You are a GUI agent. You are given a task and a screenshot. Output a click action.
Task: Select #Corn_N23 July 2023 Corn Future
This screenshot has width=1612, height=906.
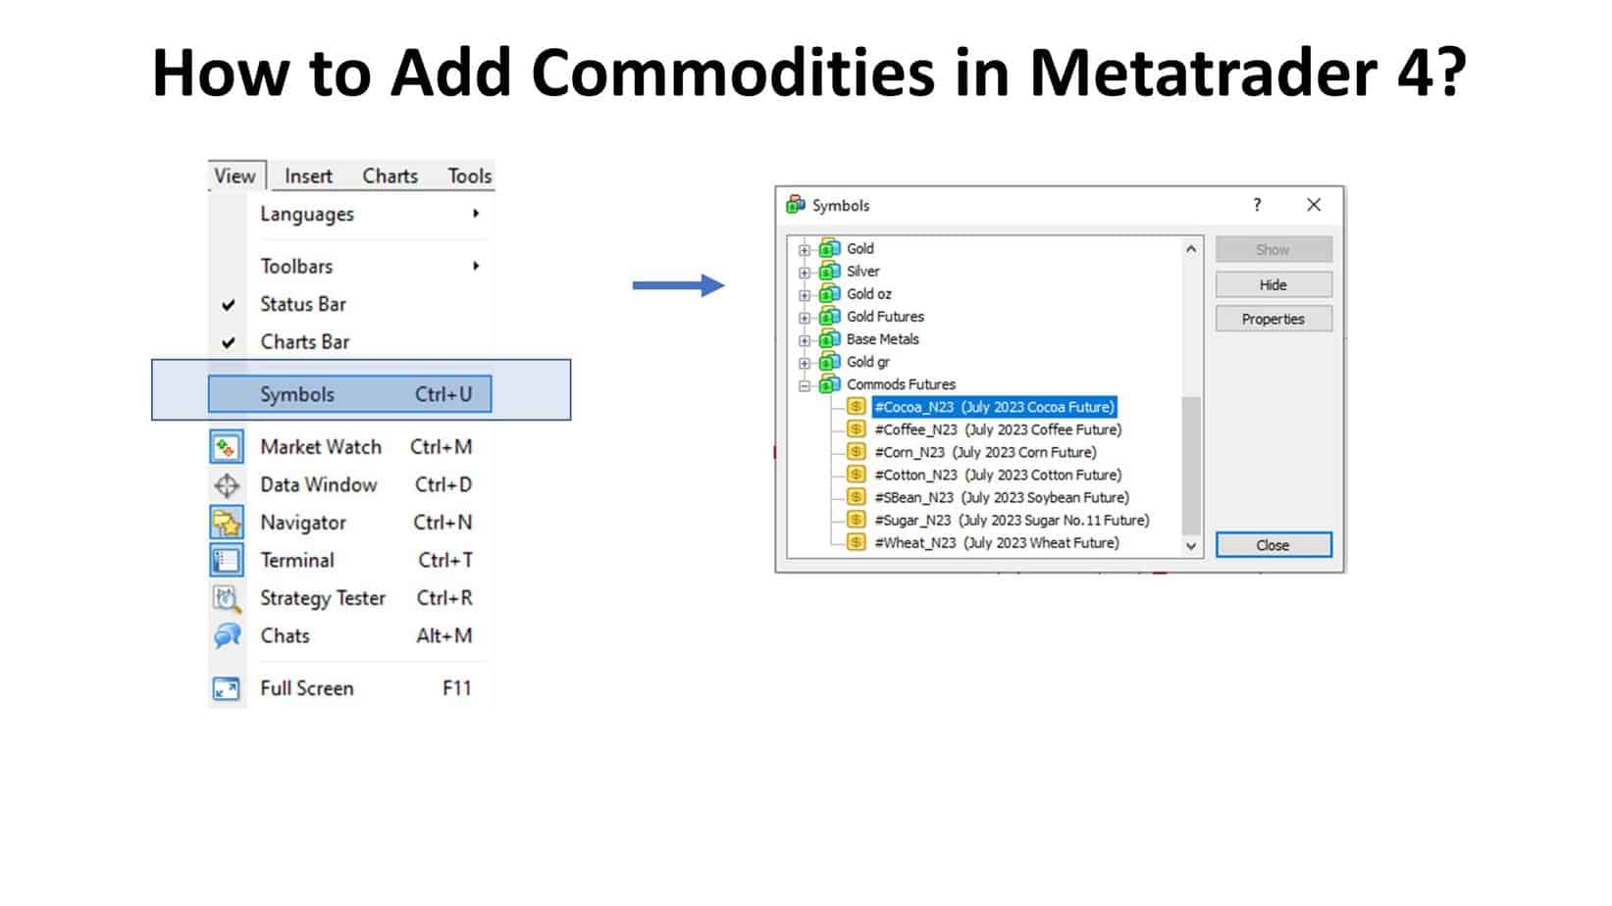[x=985, y=452]
